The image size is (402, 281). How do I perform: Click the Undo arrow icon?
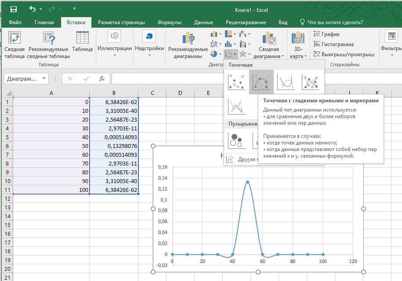[x=33, y=9]
